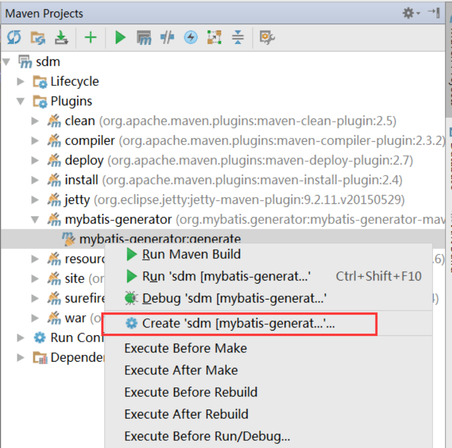Toggle Offline Mode toolbar icon
The height and width of the screenshot is (448, 452).
pos(167,37)
